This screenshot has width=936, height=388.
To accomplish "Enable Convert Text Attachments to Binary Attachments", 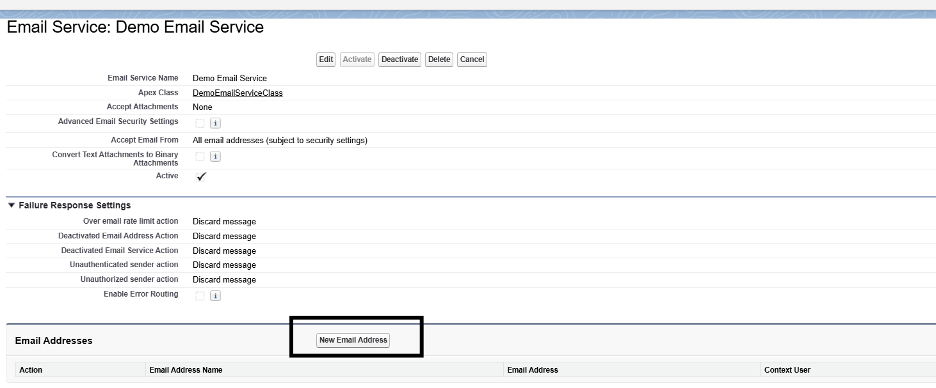I will coord(200,156).
